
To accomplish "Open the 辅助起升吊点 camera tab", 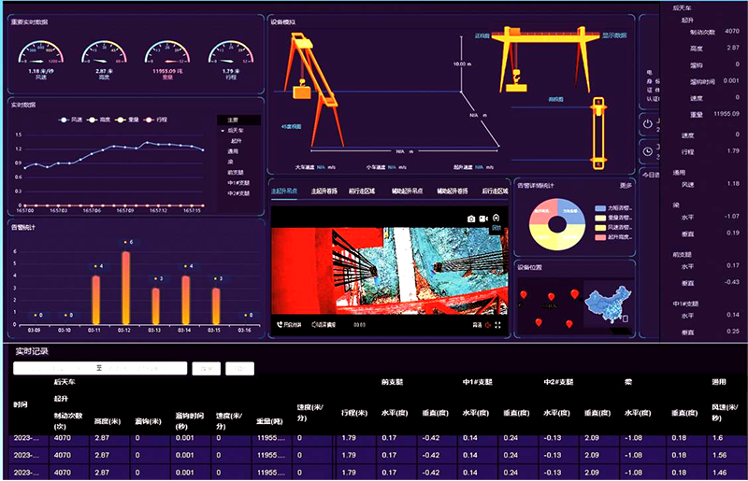I will tap(408, 191).
